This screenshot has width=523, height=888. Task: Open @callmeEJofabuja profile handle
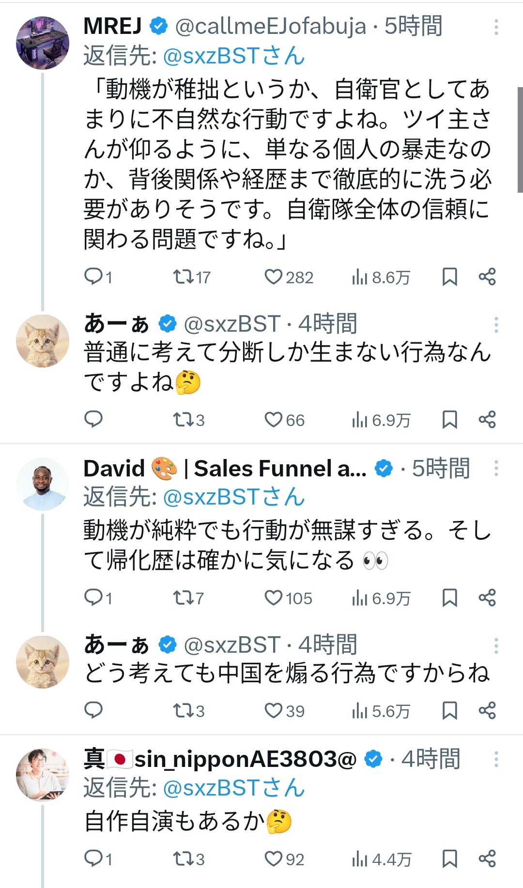[270, 26]
